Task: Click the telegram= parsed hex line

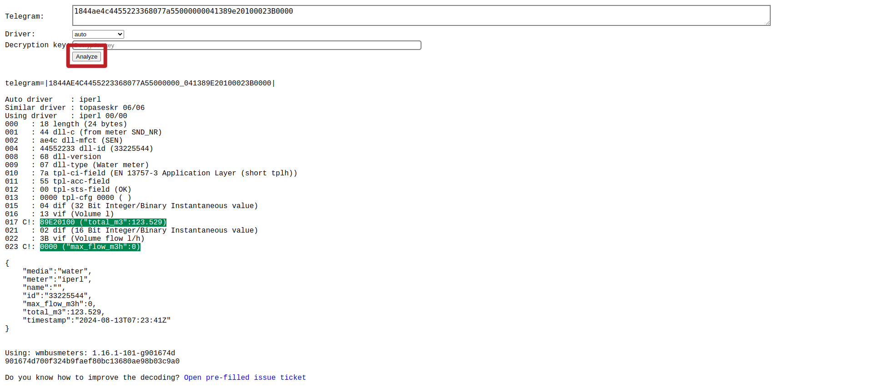Action: pyautogui.click(x=140, y=83)
